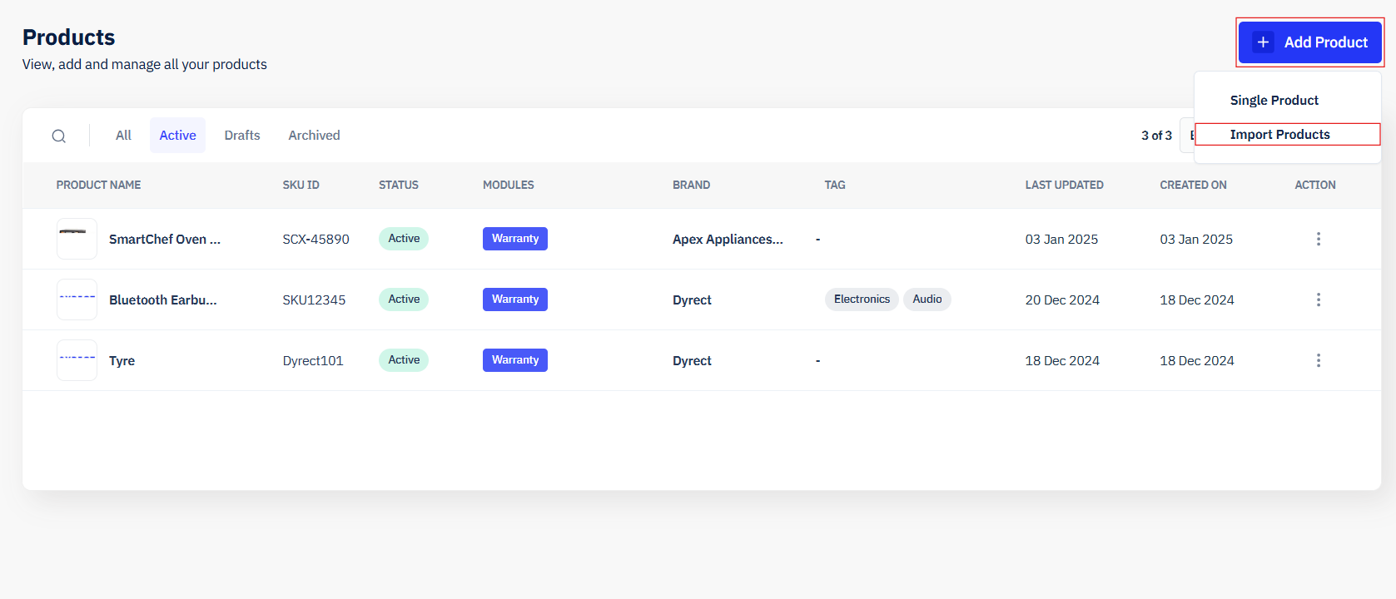Image resolution: width=1396 pixels, height=599 pixels.
Task: Select the Active tab
Action: (x=177, y=136)
